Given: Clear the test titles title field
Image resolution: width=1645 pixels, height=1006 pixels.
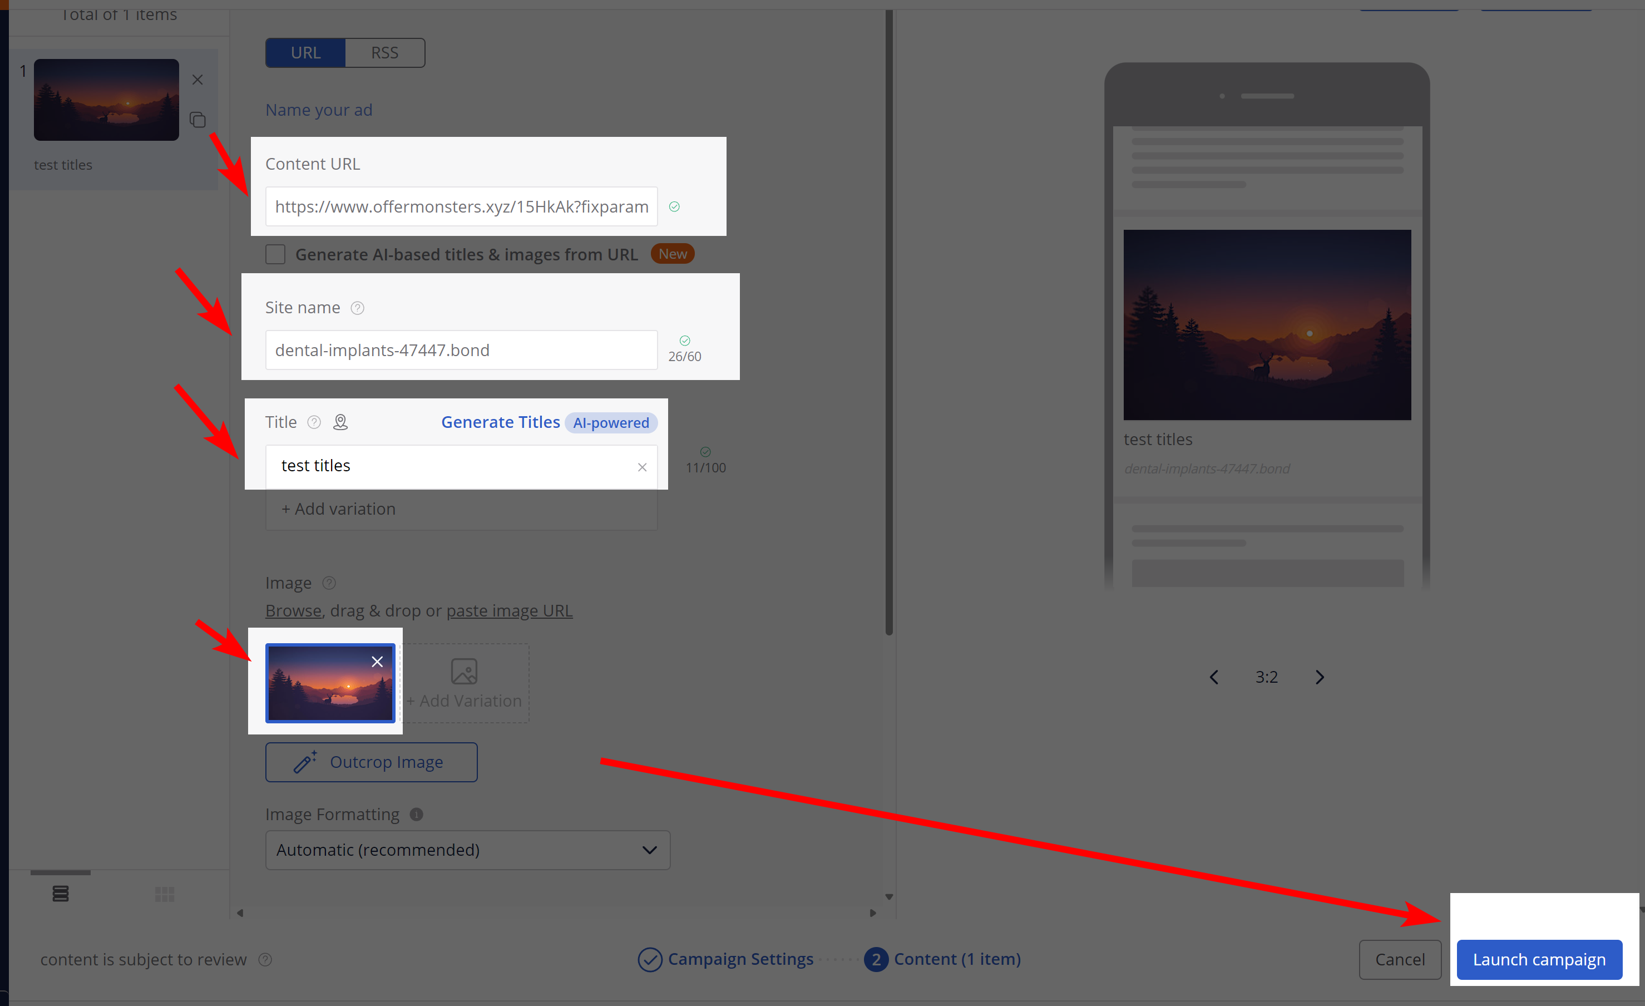Looking at the screenshot, I should point(642,467).
